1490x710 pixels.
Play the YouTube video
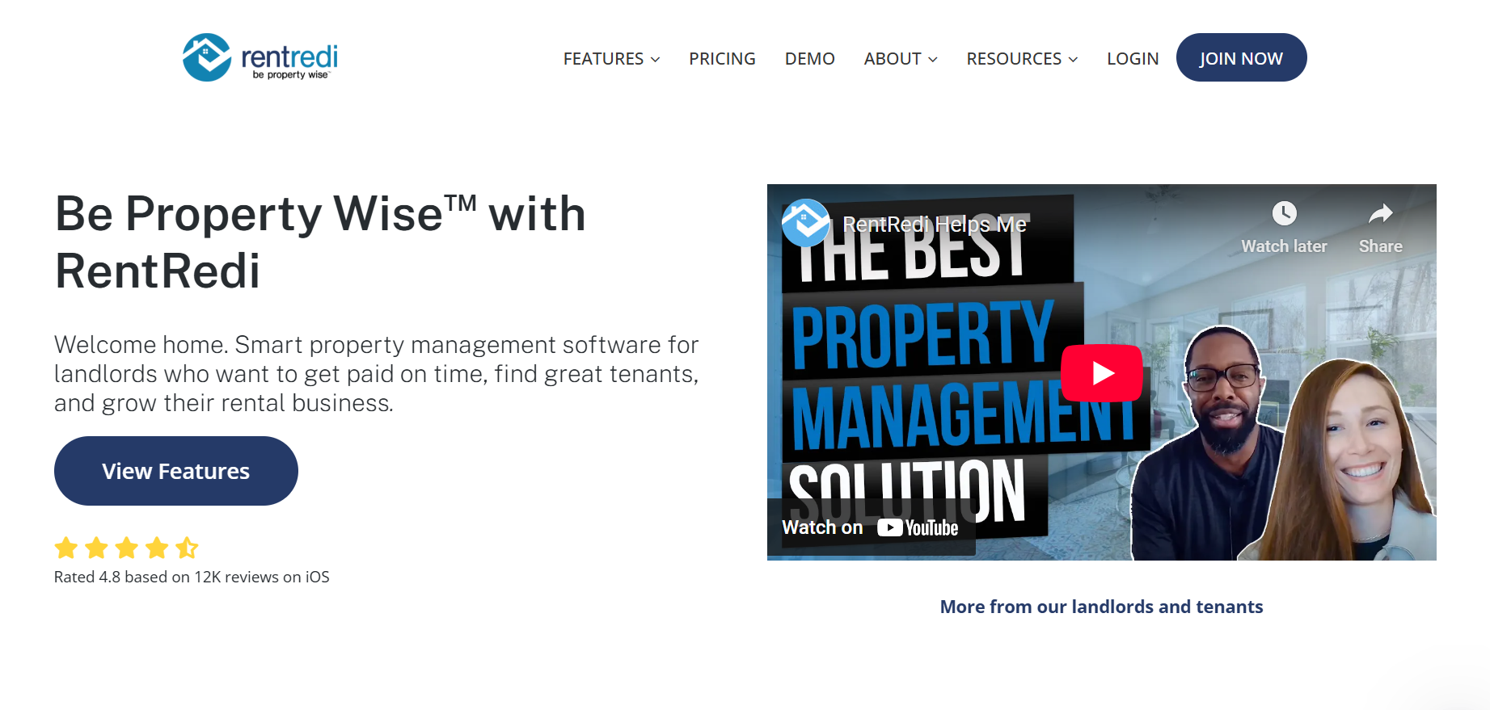1102,372
